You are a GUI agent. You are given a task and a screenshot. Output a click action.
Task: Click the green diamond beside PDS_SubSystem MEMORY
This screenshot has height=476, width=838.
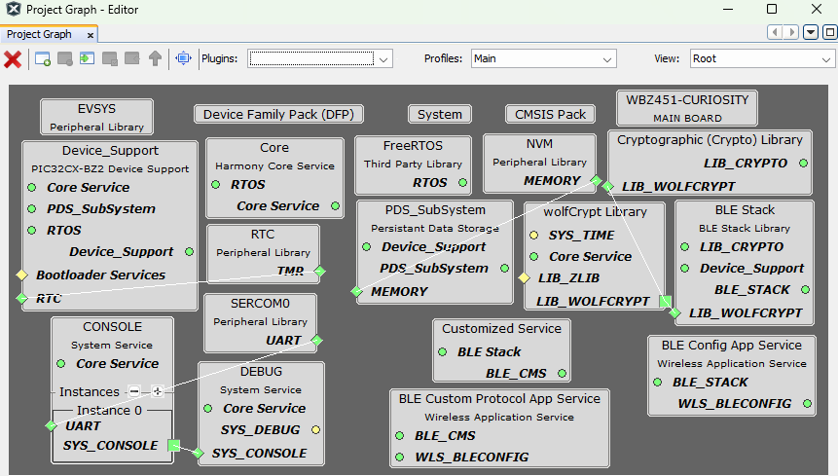356,291
